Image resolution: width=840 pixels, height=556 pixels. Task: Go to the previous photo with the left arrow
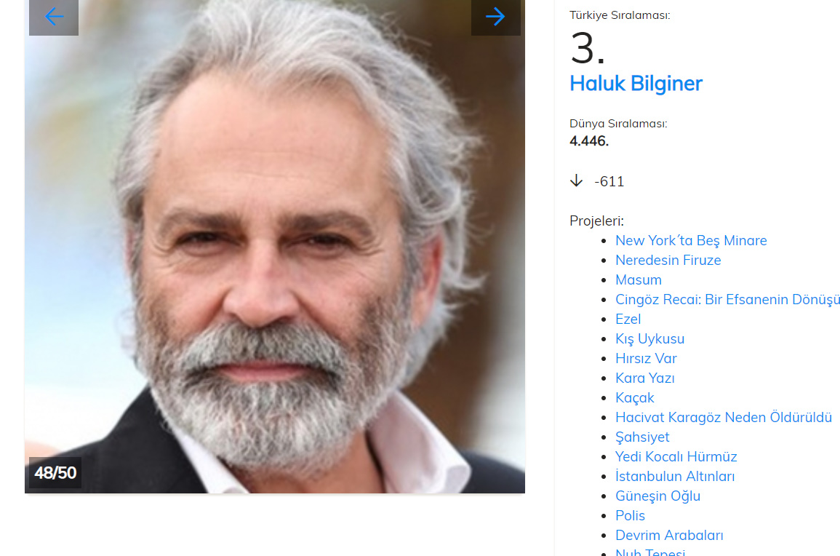[x=54, y=17]
